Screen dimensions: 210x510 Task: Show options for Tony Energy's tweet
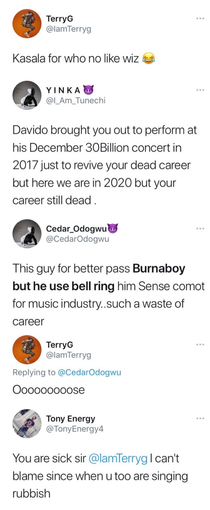200,418
